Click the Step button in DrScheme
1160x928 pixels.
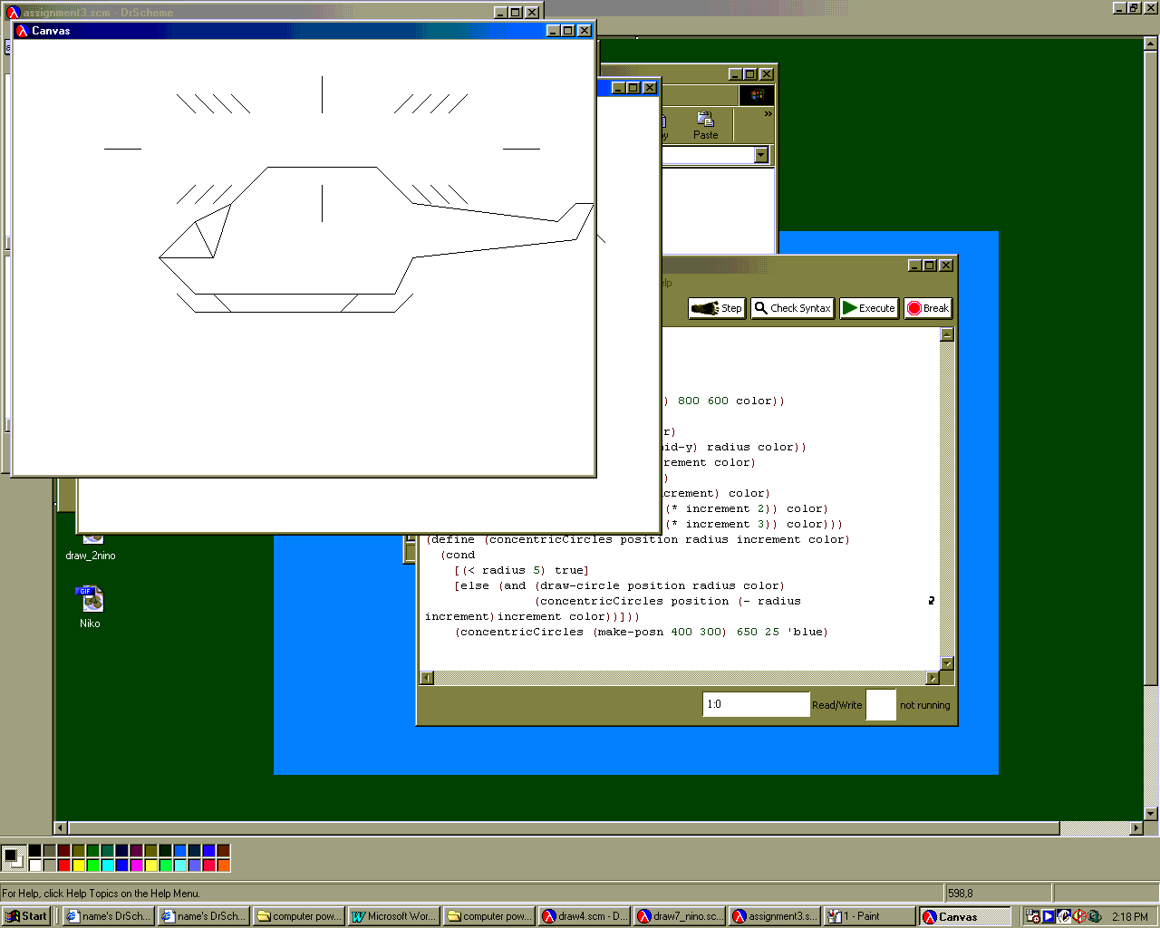[x=716, y=308]
